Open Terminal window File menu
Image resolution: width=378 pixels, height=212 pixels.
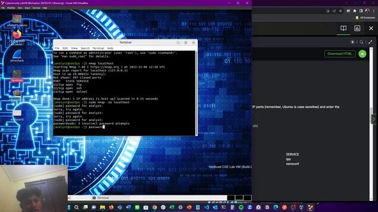[57, 48]
